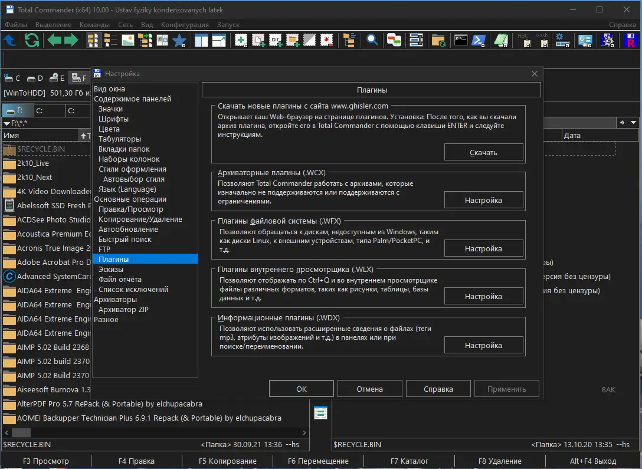Select 2k10_Live folder in left panel
Screen dimensions: 642x469
[33, 163]
